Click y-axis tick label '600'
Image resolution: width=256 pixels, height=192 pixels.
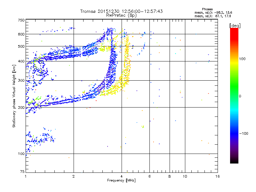(21, 34)
